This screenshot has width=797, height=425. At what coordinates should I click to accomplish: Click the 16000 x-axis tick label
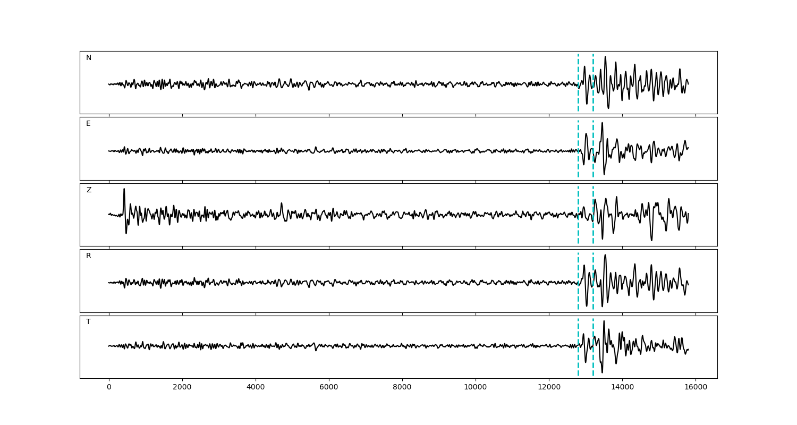coord(696,387)
